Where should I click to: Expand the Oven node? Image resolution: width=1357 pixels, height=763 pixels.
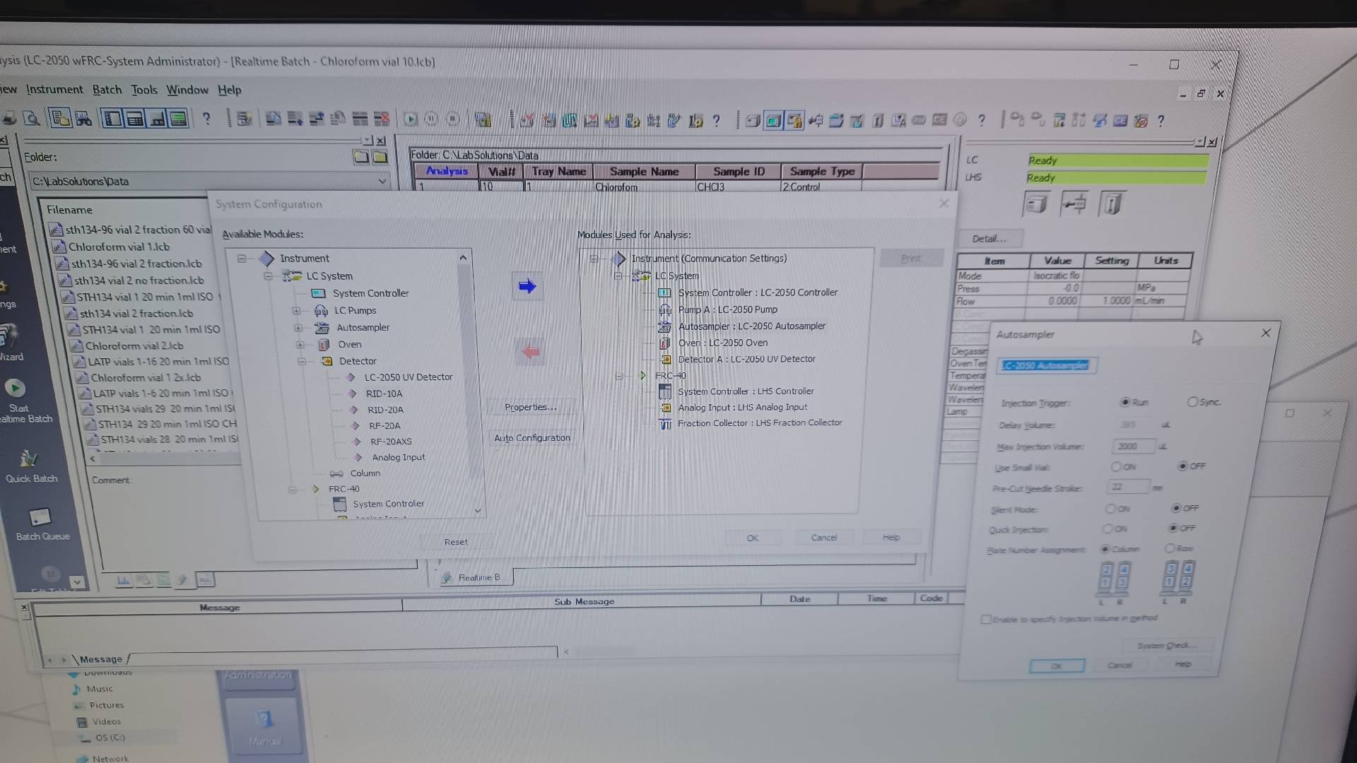pyautogui.click(x=300, y=345)
